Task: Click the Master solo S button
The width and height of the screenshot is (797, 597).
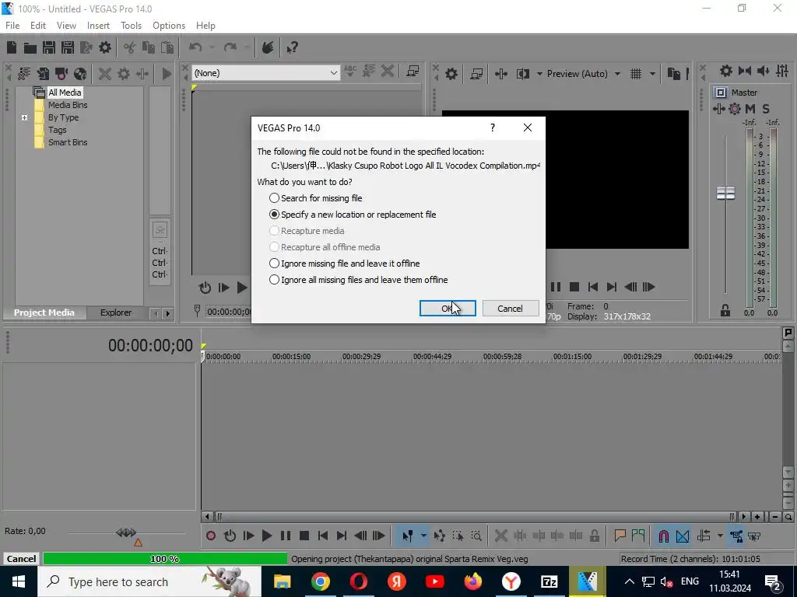Action: pos(766,109)
